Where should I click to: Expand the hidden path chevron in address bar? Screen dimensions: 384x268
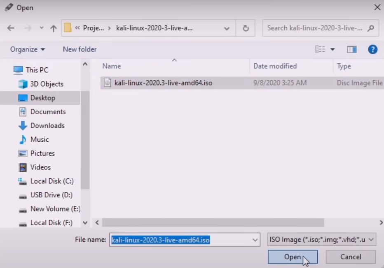pos(77,28)
